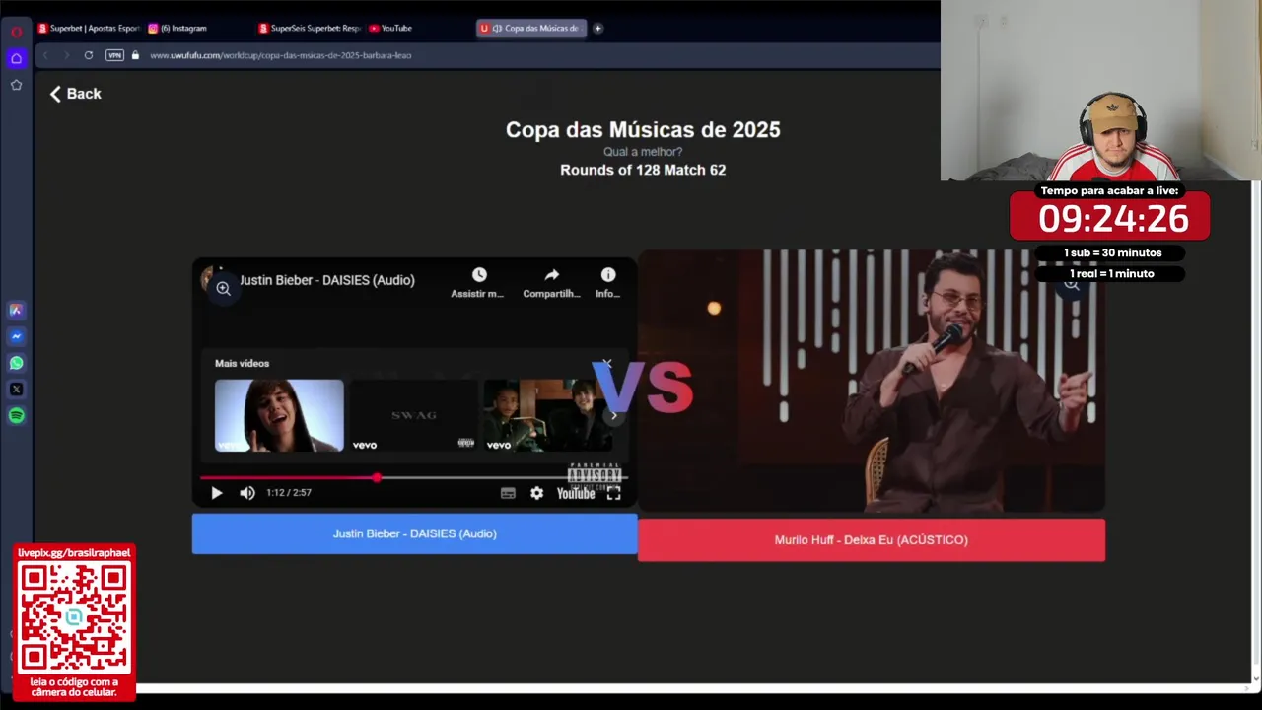This screenshot has width=1262, height=710.
Task: Click the 09:24:26 countdown timer
Action: click(x=1109, y=219)
